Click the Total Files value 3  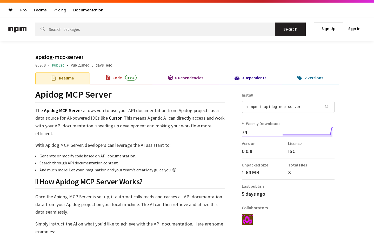(x=289, y=173)
